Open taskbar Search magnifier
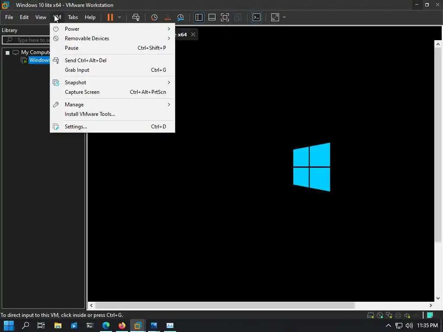The image size is (443, 332). 26,326
